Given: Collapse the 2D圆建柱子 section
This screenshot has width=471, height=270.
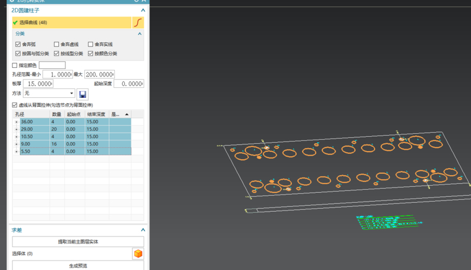Looking at the screenshot, I should (143, 10).
